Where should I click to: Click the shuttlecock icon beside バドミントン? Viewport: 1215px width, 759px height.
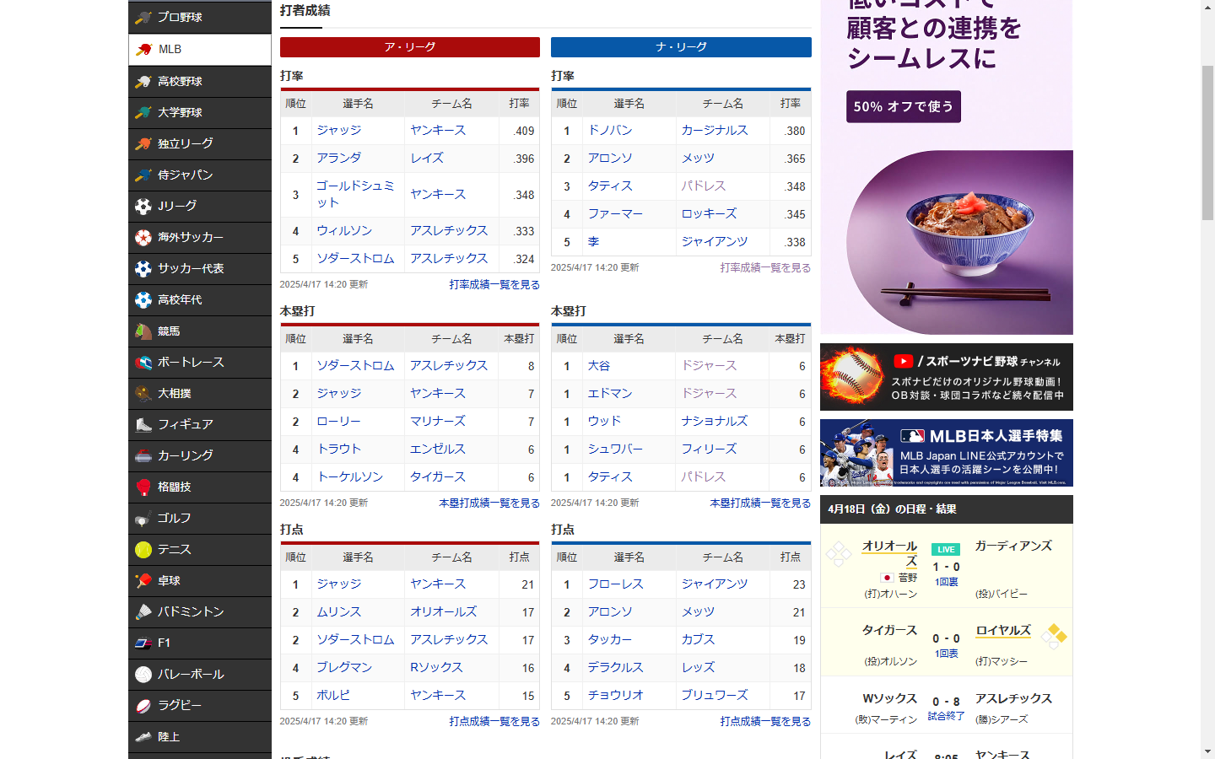[x=143, y=611]
